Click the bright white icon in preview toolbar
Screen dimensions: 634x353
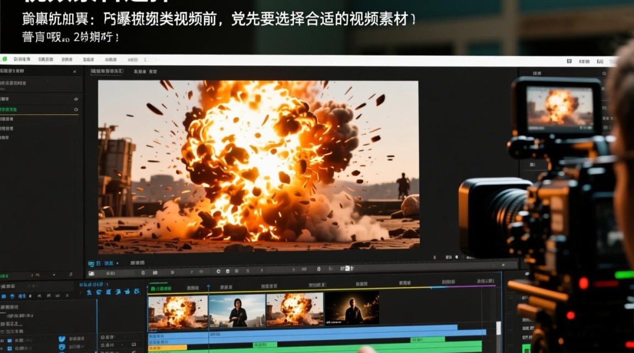point(348,269)
